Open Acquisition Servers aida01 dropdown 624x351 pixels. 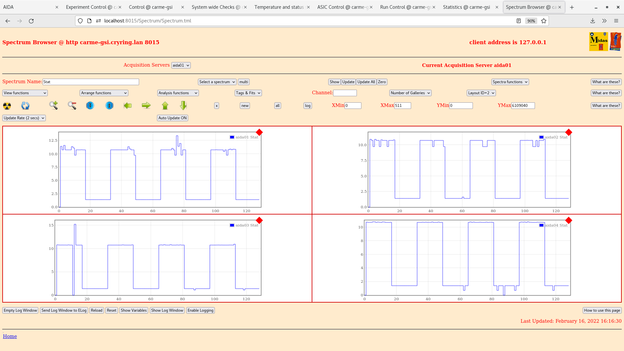pos(181,65)
